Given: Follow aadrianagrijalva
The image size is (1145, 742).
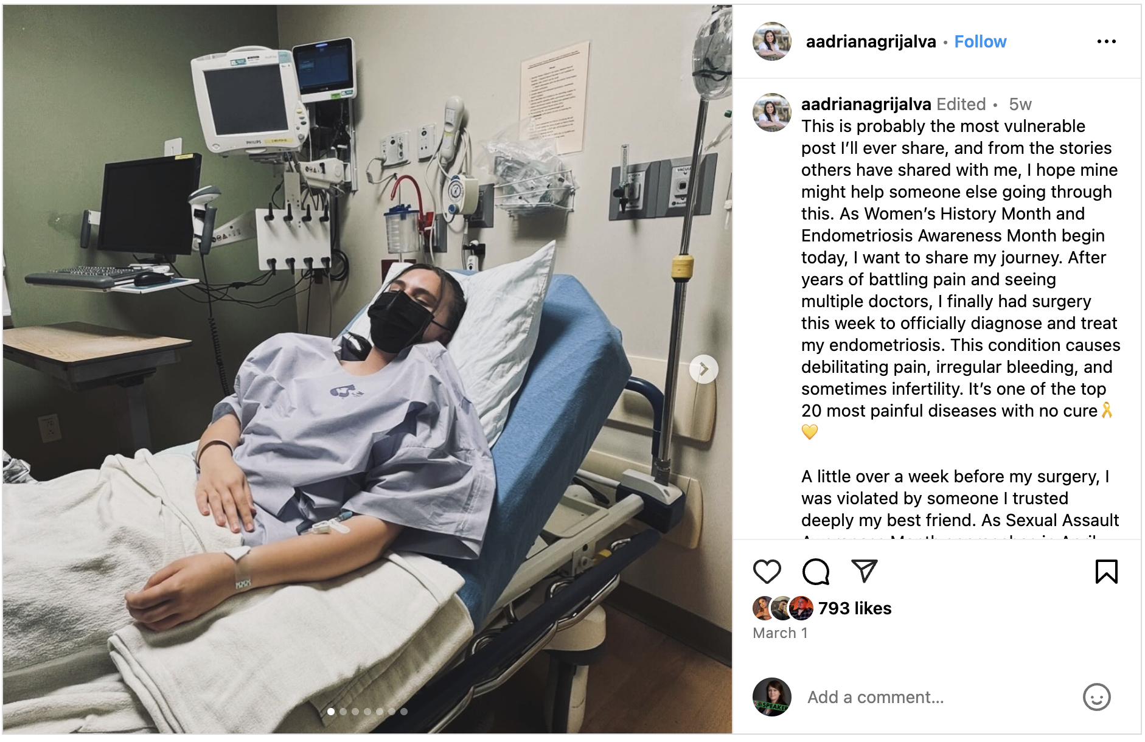Looking at the screenshot, I should 980,41.
